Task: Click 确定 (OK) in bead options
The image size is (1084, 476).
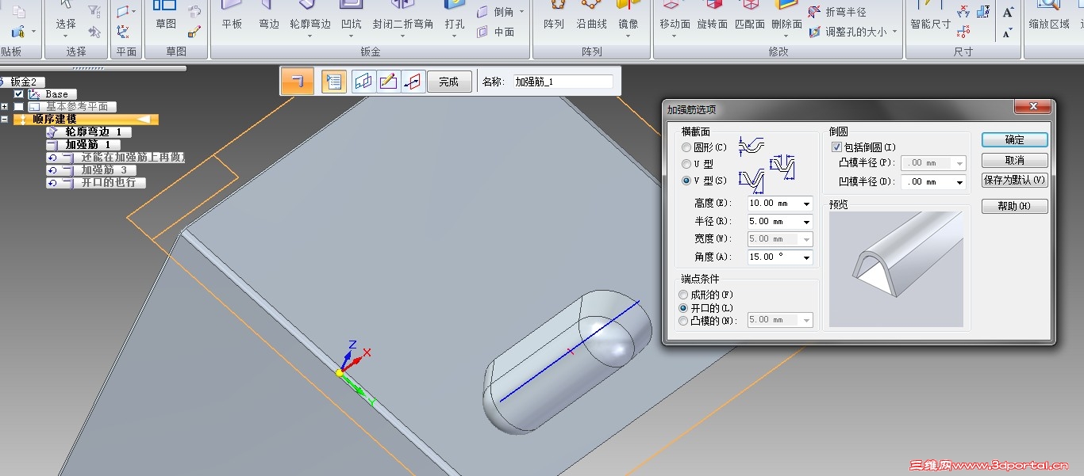Action: [1014, 139]
